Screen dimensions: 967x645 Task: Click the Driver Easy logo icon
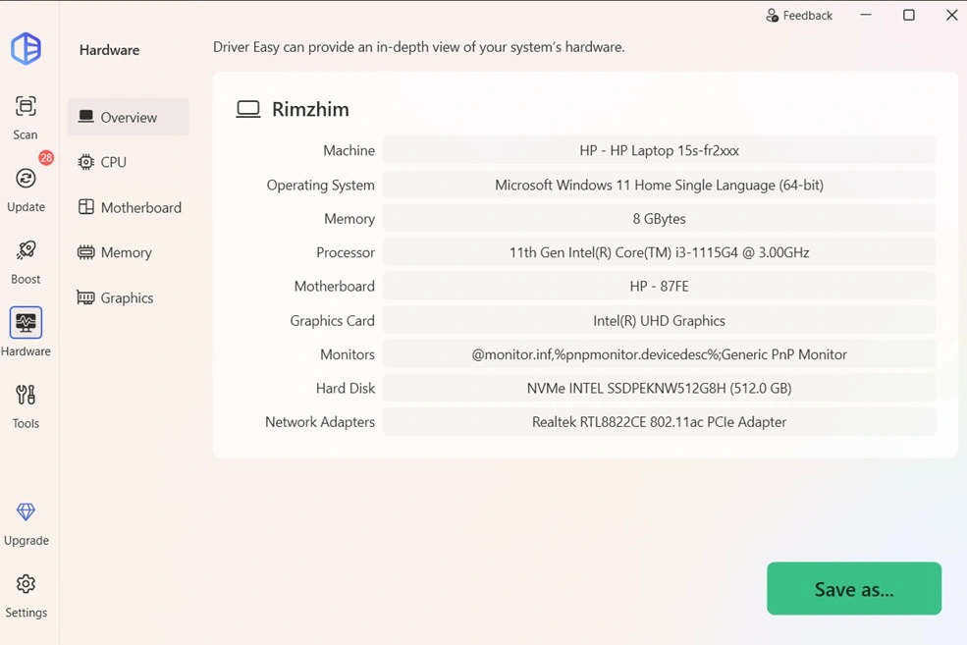[x=26, y=48]
